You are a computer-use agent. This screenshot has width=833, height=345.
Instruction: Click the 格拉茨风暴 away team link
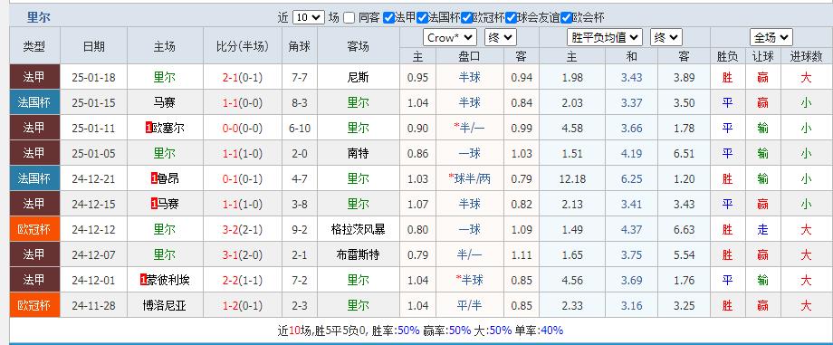pos(359,230)
